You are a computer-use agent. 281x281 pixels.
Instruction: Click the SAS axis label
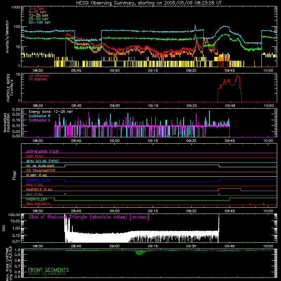click(4, 228)
